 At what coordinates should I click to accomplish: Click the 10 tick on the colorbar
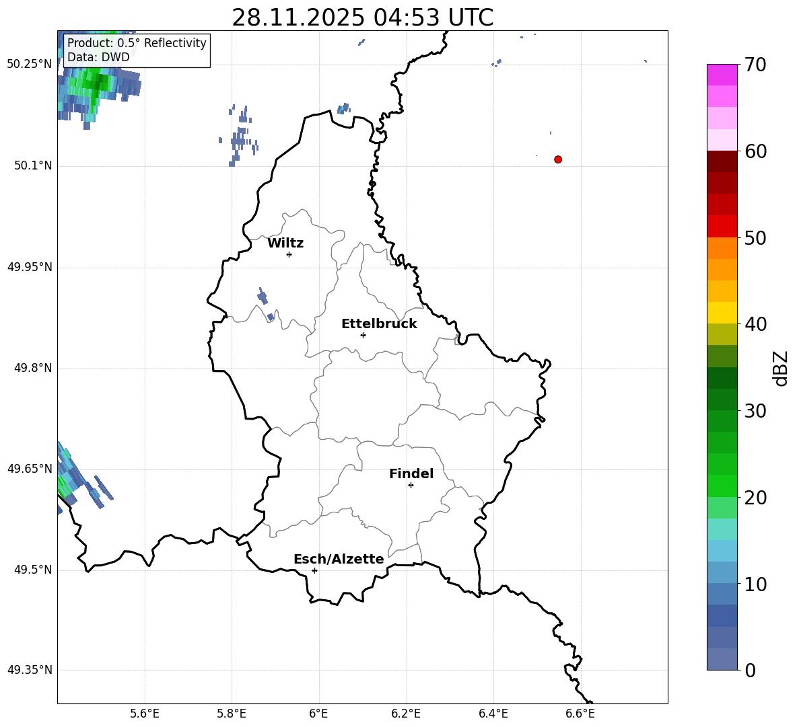click(755, 584)
